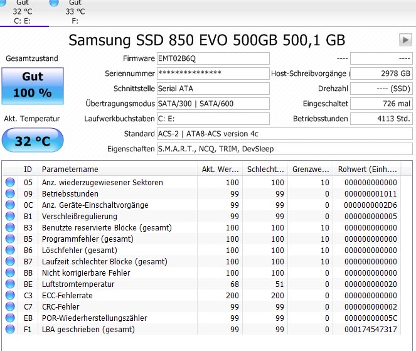Go to next disk with arrow button
Image resolution: width=416 pixels, height=351 pixels.
(405, 40)
